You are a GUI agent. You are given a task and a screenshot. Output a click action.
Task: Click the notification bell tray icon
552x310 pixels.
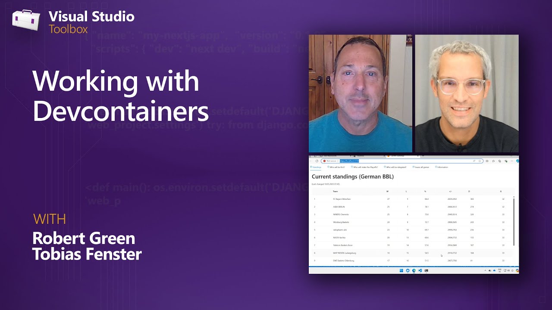pos(512,270)
